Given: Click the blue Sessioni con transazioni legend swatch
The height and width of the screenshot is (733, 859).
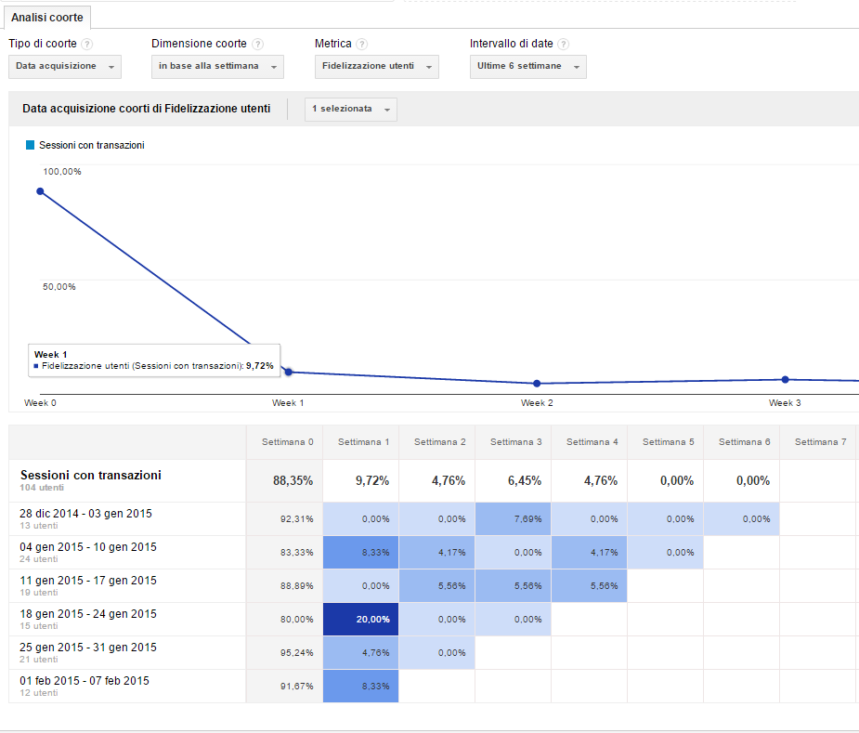Looking at the screenshot, I should pos(30,145).
